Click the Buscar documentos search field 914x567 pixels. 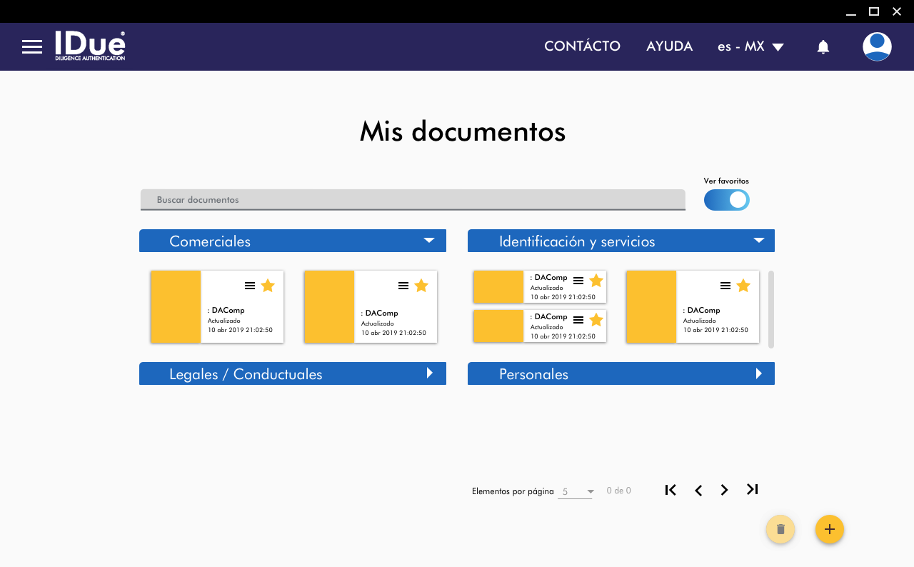click(413, 200)
